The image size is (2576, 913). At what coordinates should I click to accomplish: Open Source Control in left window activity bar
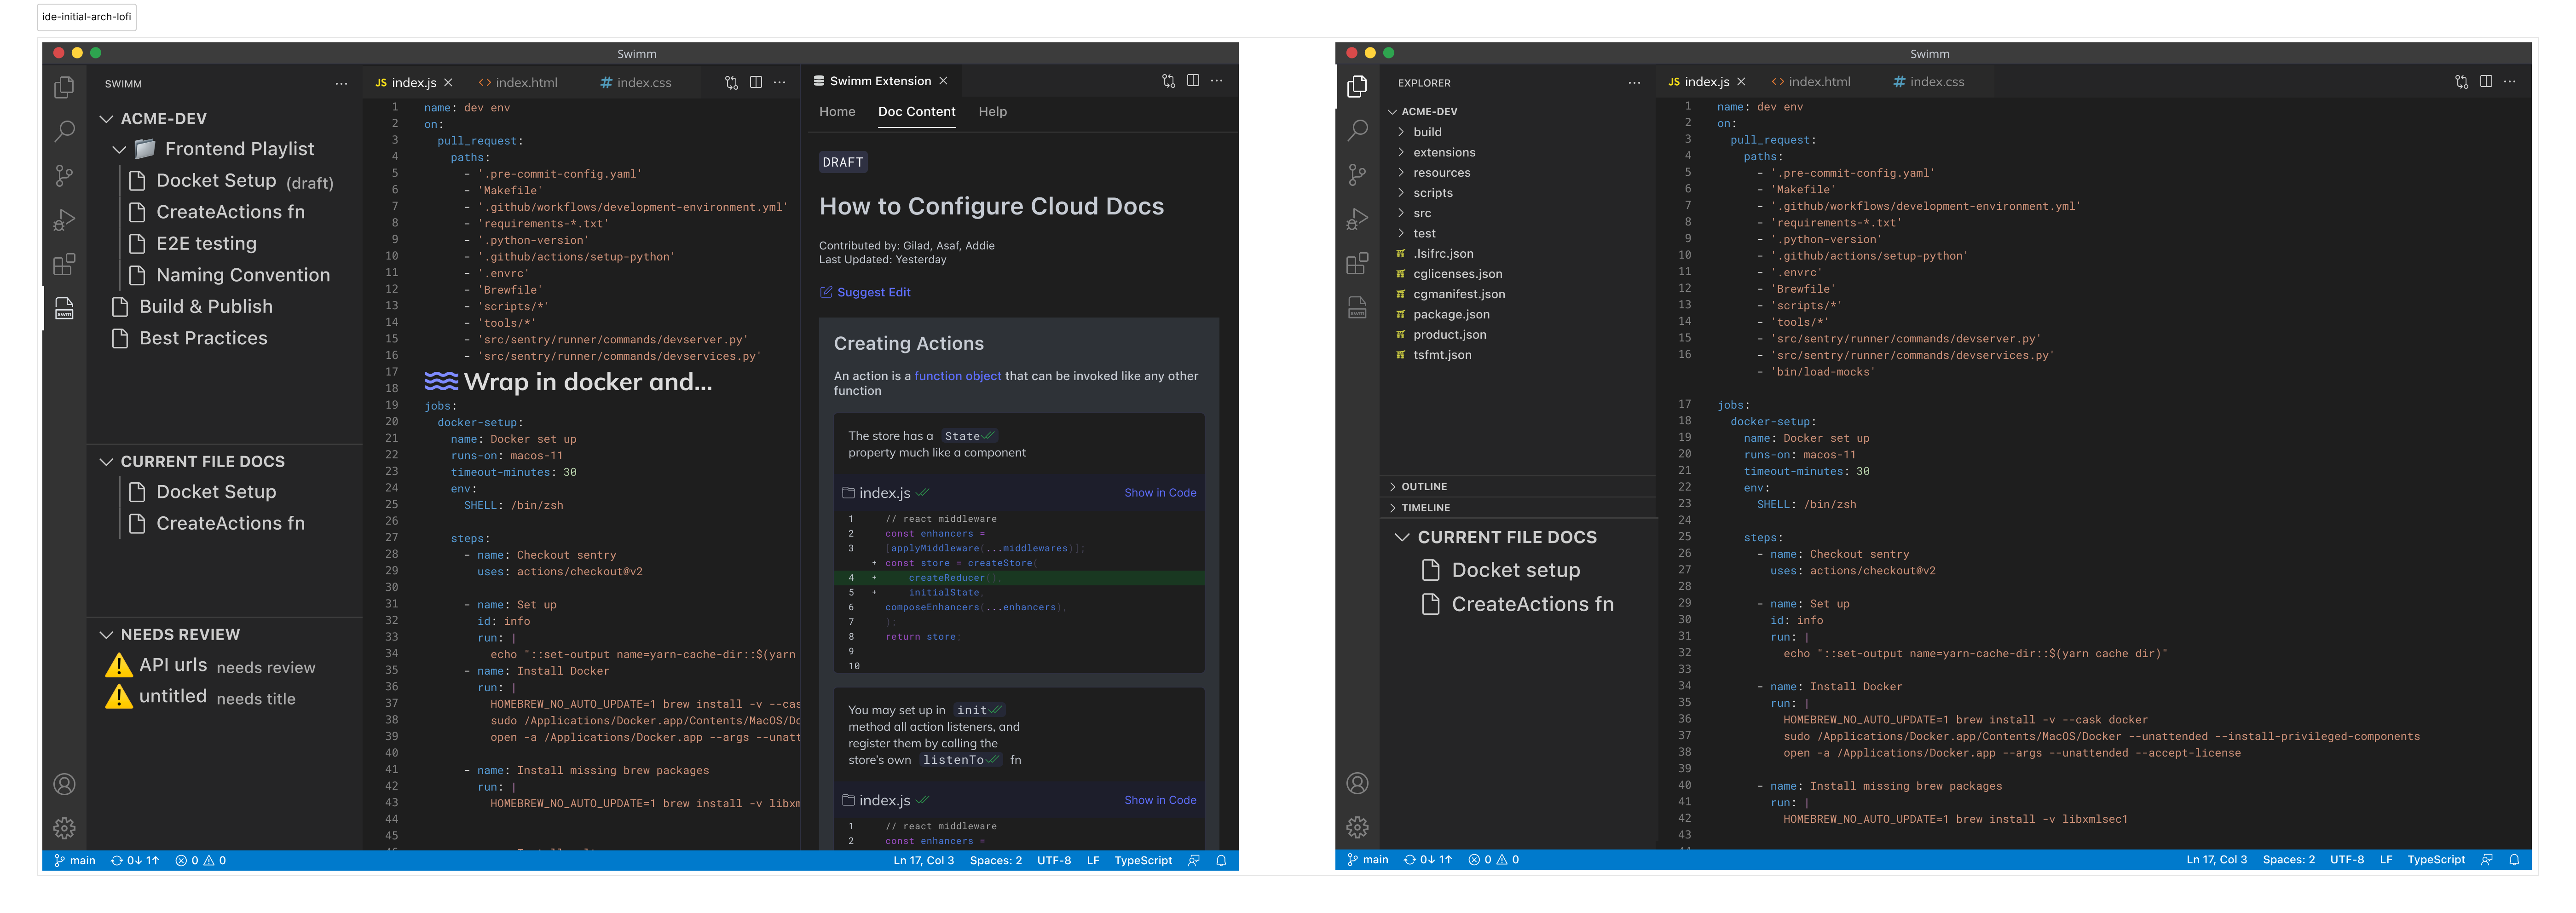coord(64,176)
